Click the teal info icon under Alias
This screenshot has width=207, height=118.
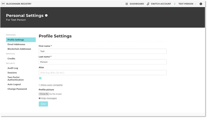click(x=40, y=78)
